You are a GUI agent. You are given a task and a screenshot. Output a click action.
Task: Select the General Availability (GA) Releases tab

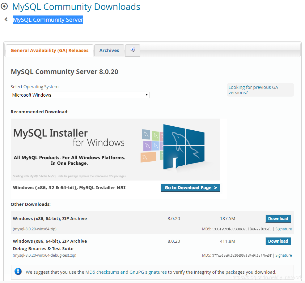point(50,50)
